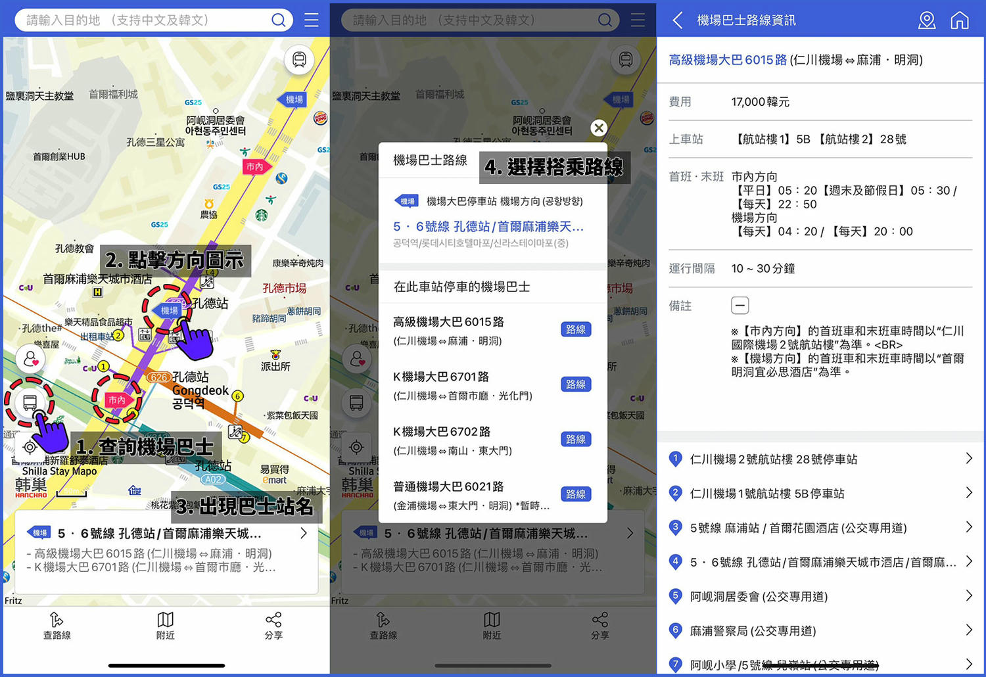Open the hamburger menu beside the search bar
Image resolution: width=986 pixels, height=677 pixels.
click(312, 20)
